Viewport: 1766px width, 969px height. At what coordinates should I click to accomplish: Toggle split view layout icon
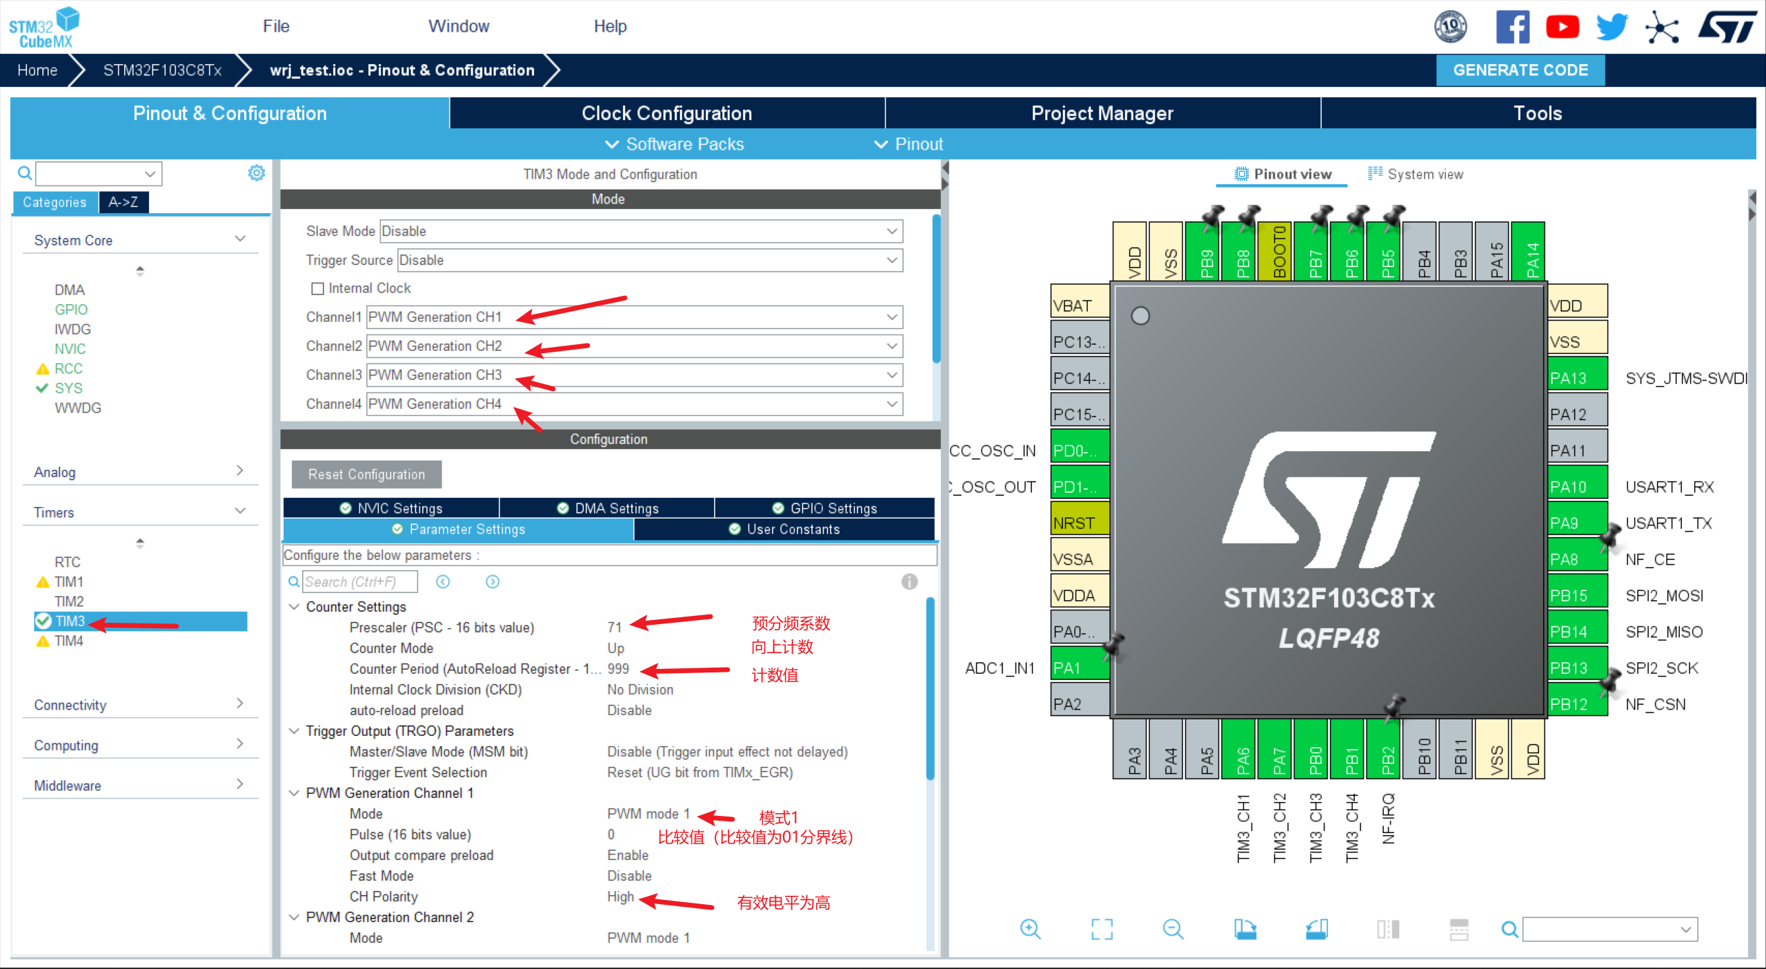[1388, 929]
